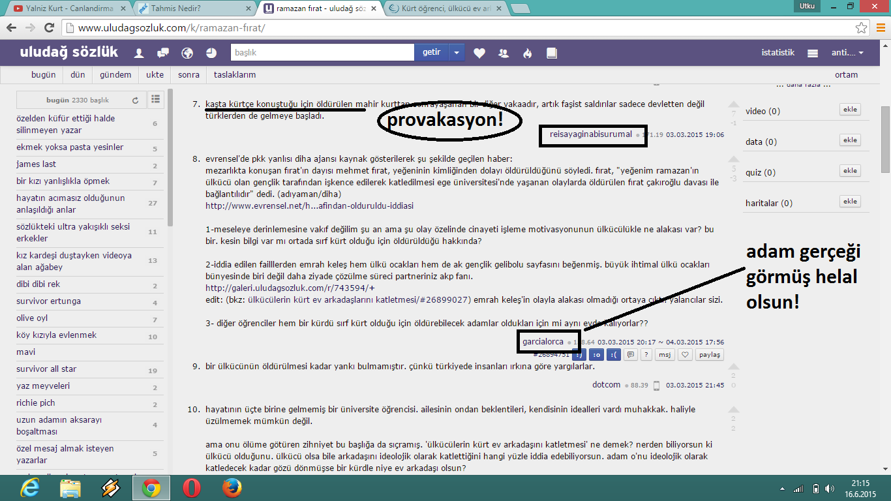Image resolution: width=891 pixels, height=501 pixels.
Task: Open the dotcom author profile link
Action: click(606, 386)
